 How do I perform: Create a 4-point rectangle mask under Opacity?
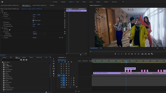tap(7, 30)
